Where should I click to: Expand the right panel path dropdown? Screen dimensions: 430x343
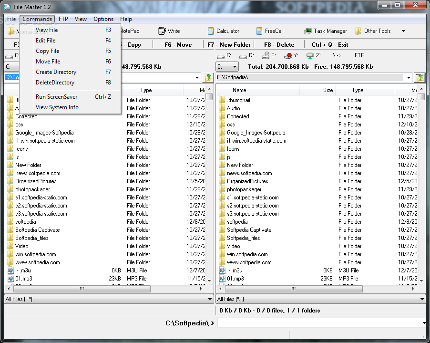pyautogui.click(x=409, y=78)
